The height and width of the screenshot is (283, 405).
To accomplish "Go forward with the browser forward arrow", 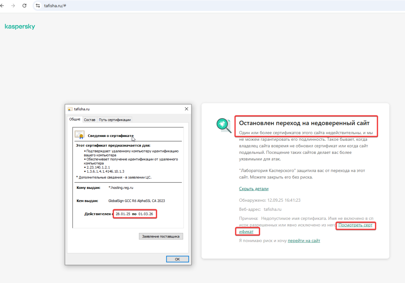I will click(13, 6).
